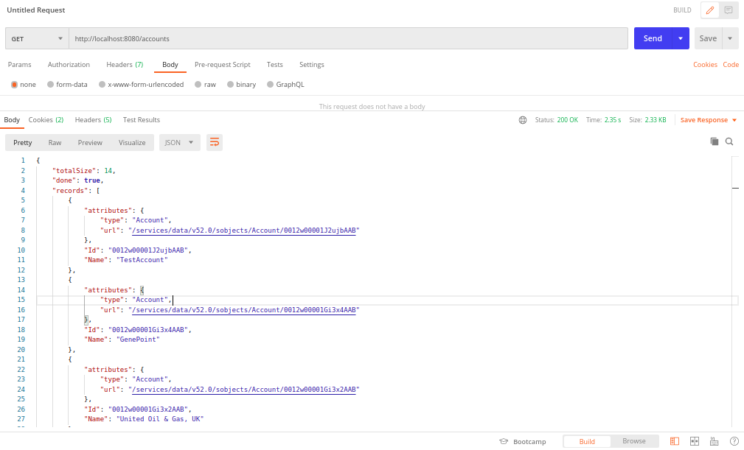The height and width of the screenshot is (450, 744).
Task: Open the United Oil & Gas url link
Action: tap(244, 390)
